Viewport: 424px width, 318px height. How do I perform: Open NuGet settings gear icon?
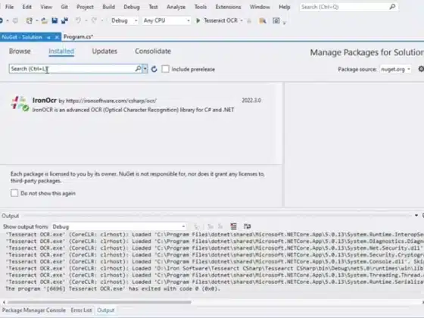[x=421, y=69]
